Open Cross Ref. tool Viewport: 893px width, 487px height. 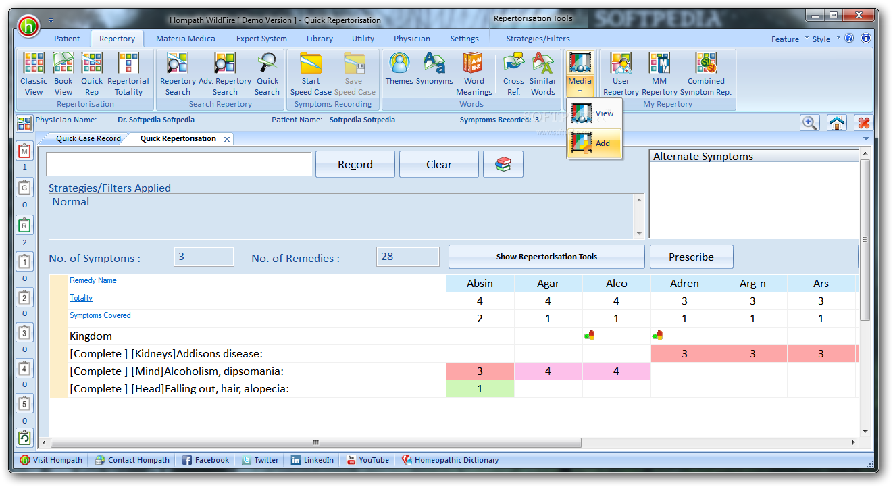[x=513, y=74]
